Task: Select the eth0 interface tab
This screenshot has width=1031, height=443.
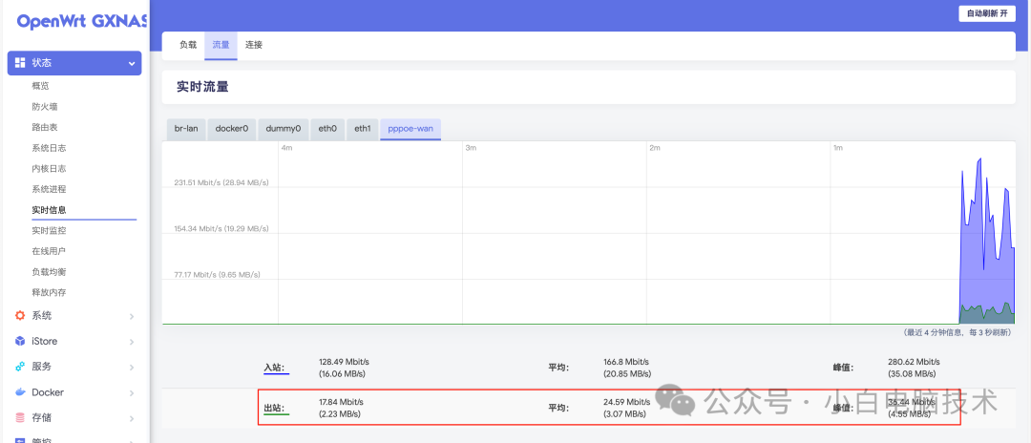Action: point(327,129)
